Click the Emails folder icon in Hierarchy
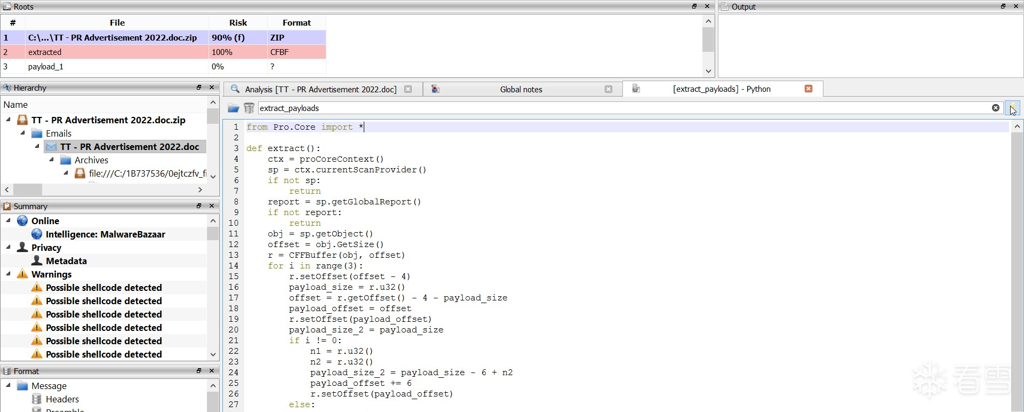The image size is (1024, 412). point(37,133)
